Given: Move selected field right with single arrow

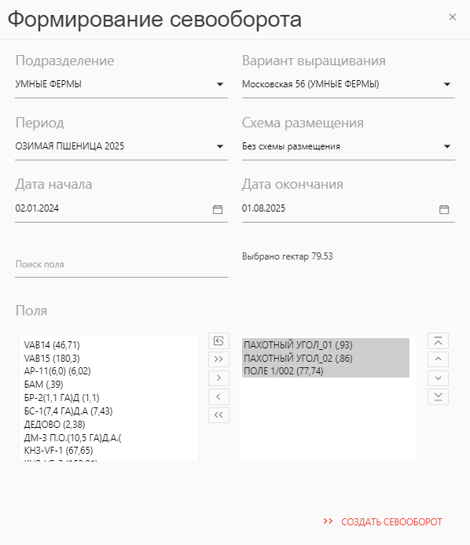Looking at the screenshot, I should coord(218,377).
